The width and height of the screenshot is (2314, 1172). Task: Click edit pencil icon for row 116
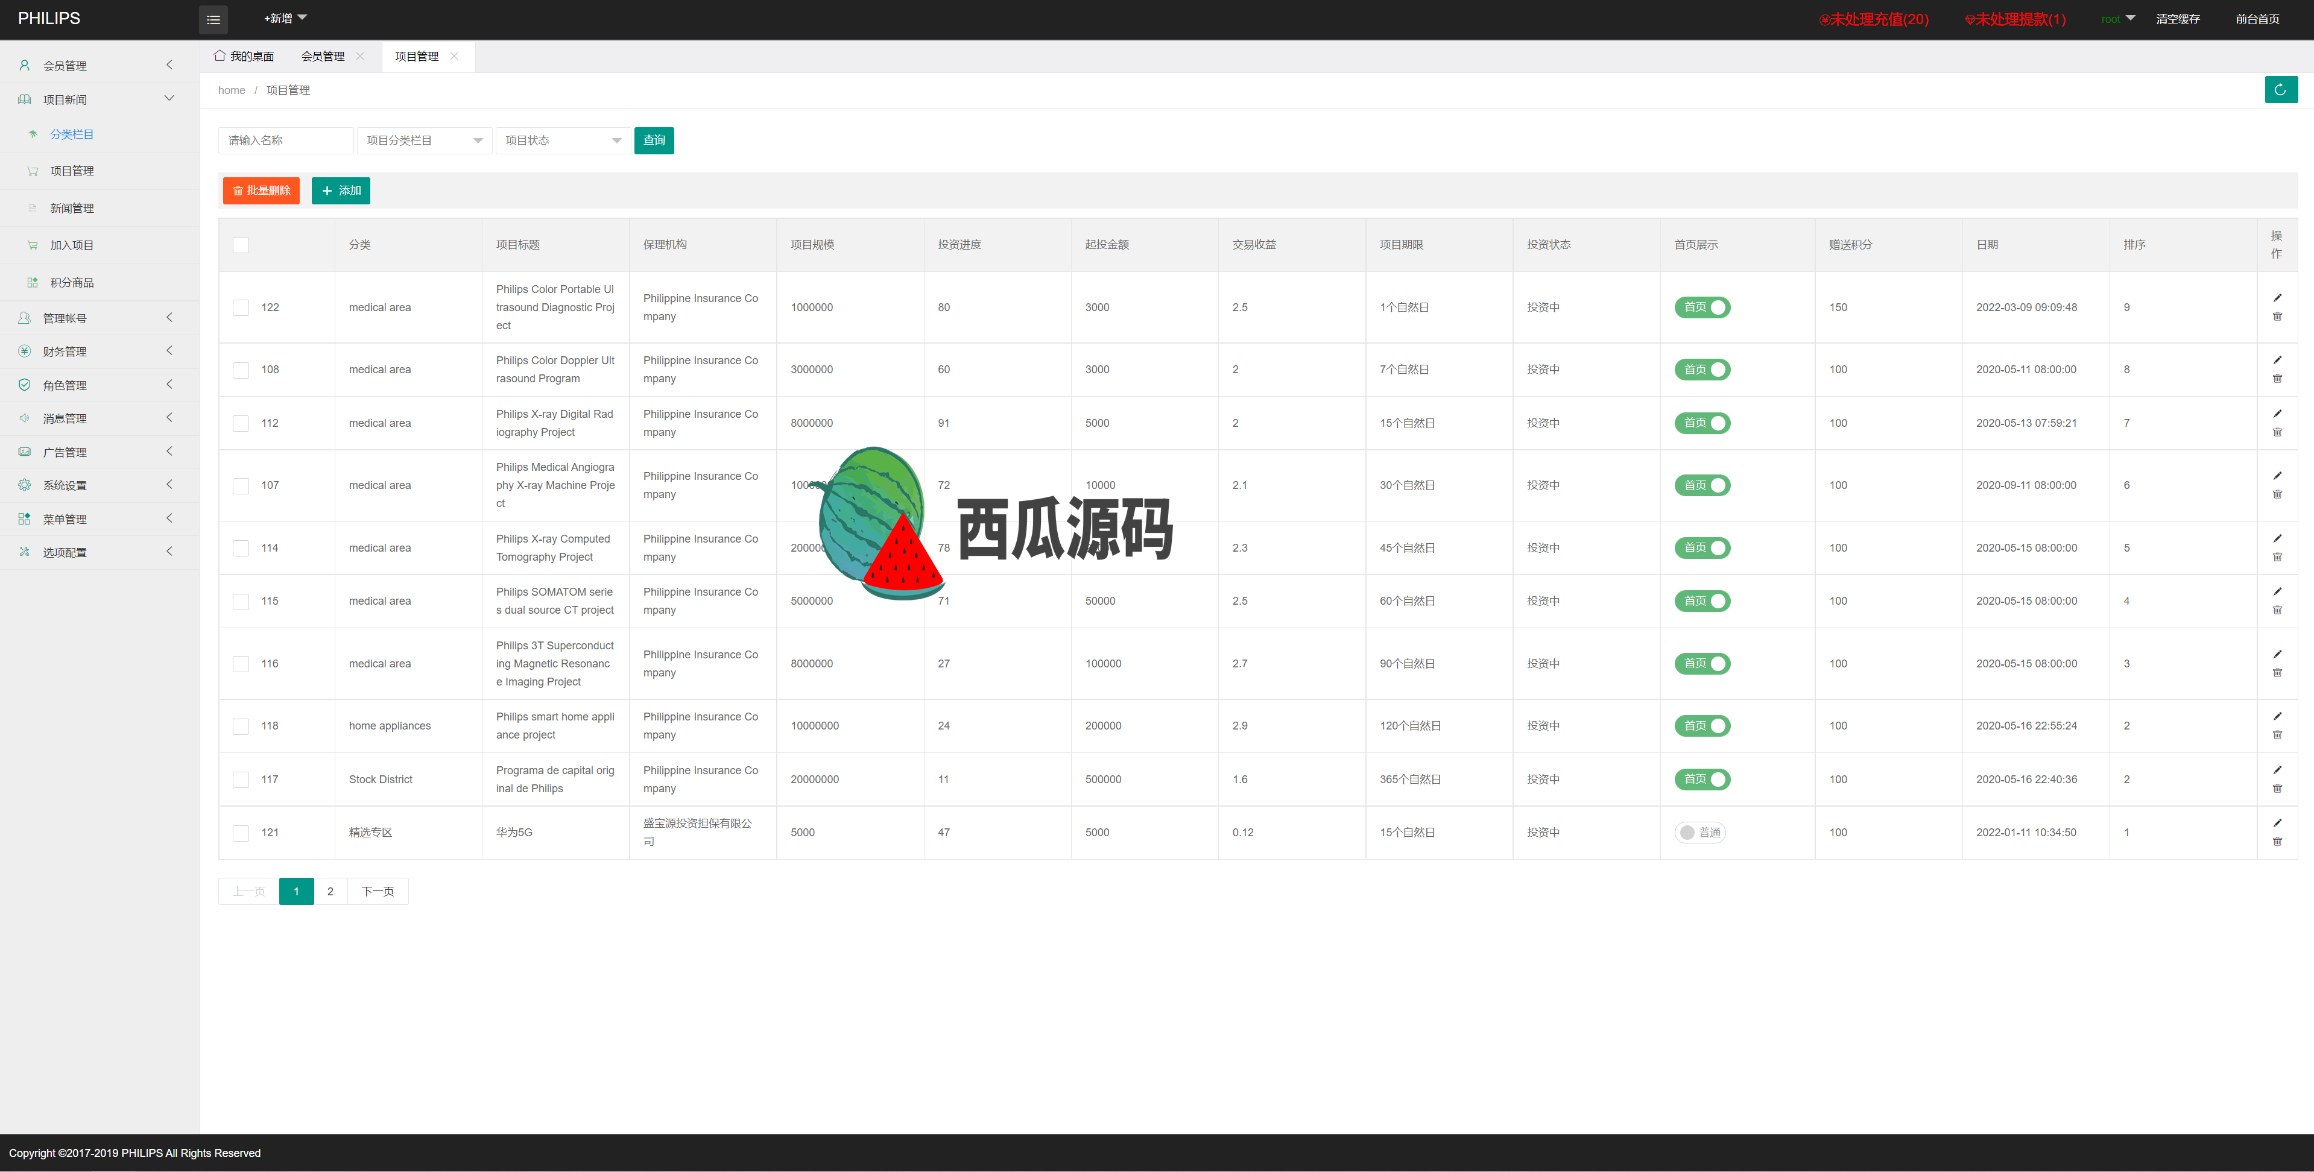tap(2277, 654)
